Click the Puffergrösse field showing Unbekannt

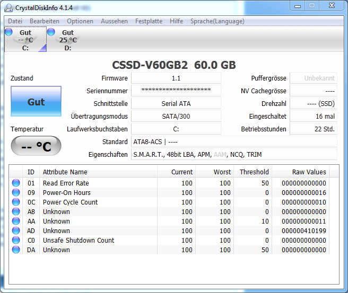(314, 78)
